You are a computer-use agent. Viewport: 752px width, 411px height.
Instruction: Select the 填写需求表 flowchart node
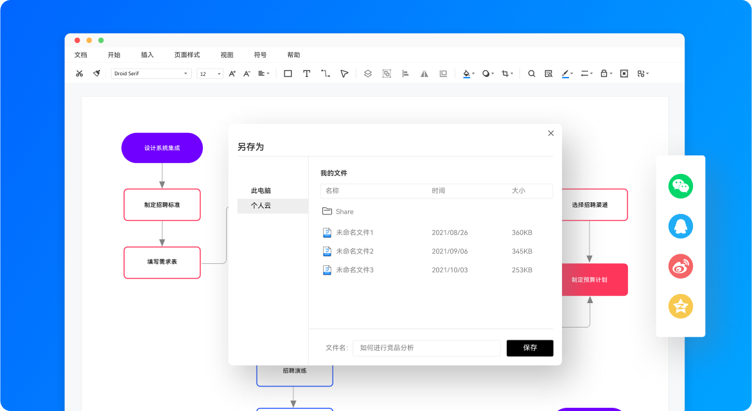coord(162,262)
